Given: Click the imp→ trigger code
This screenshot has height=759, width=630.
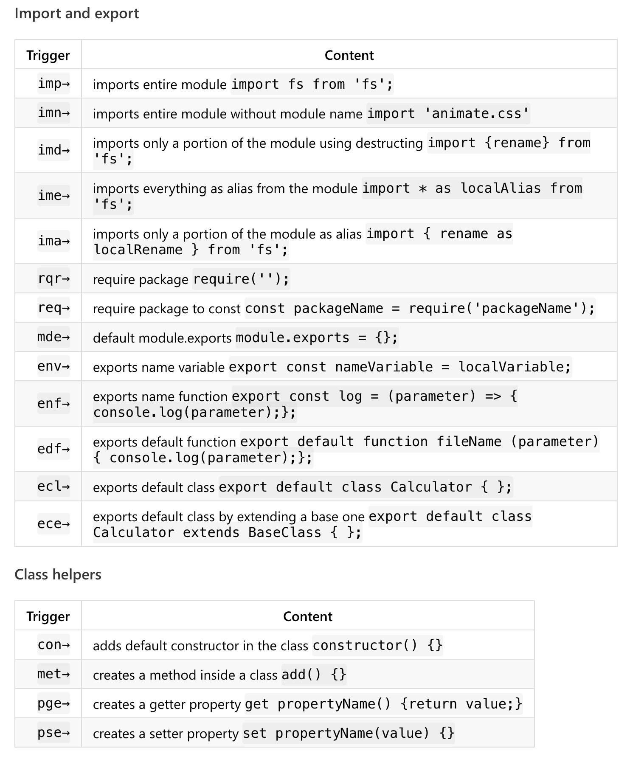Looking at the screenshot, I should (x=53, y=84).
